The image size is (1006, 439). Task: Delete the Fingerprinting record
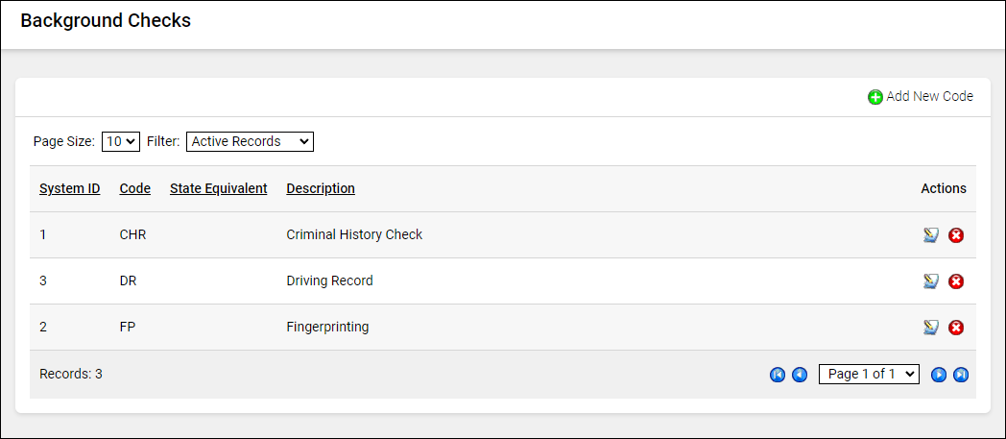pos(956,328)
